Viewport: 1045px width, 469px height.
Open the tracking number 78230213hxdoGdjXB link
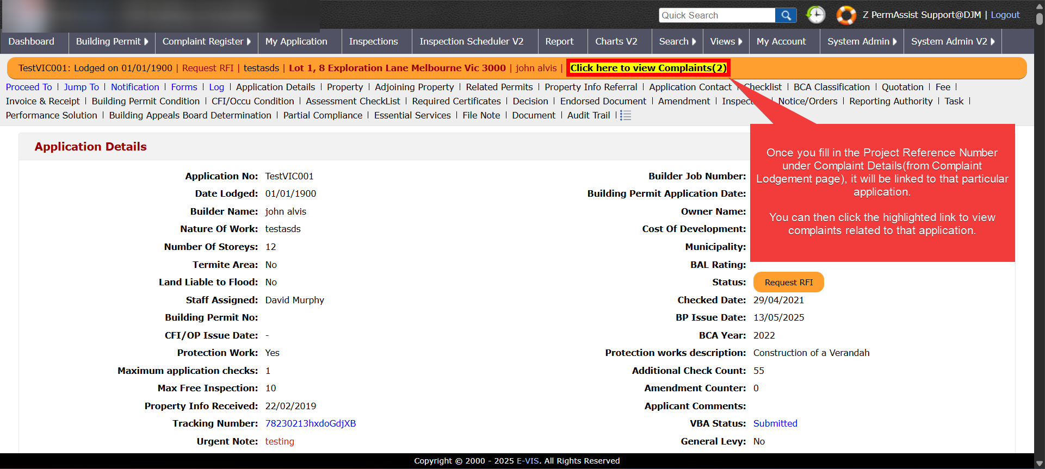tap(310, 423)
